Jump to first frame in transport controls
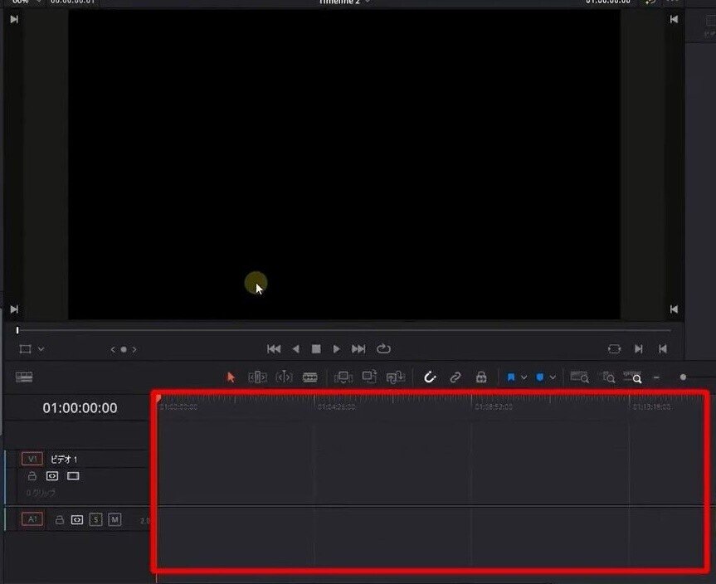The image size is (716, 584). coord(274,349)
